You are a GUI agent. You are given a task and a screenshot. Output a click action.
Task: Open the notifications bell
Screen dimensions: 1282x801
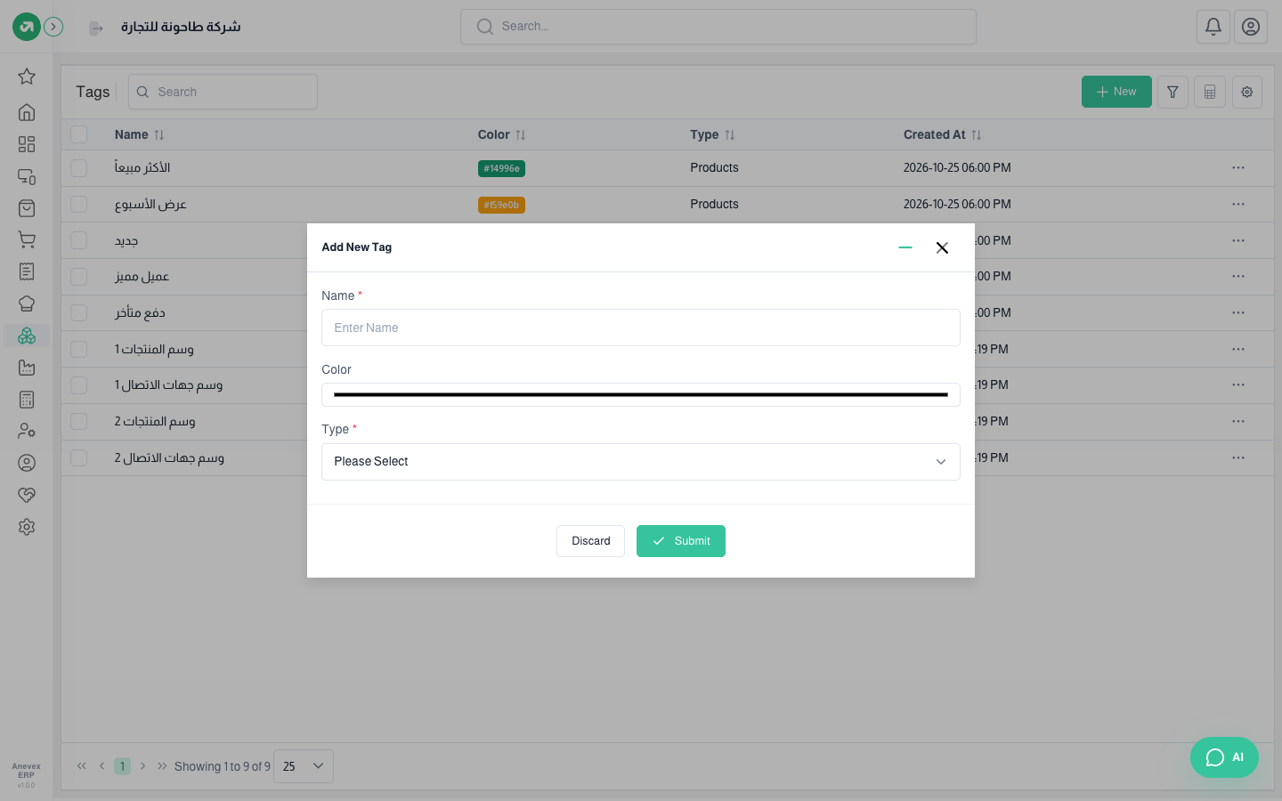[1213, 27]
